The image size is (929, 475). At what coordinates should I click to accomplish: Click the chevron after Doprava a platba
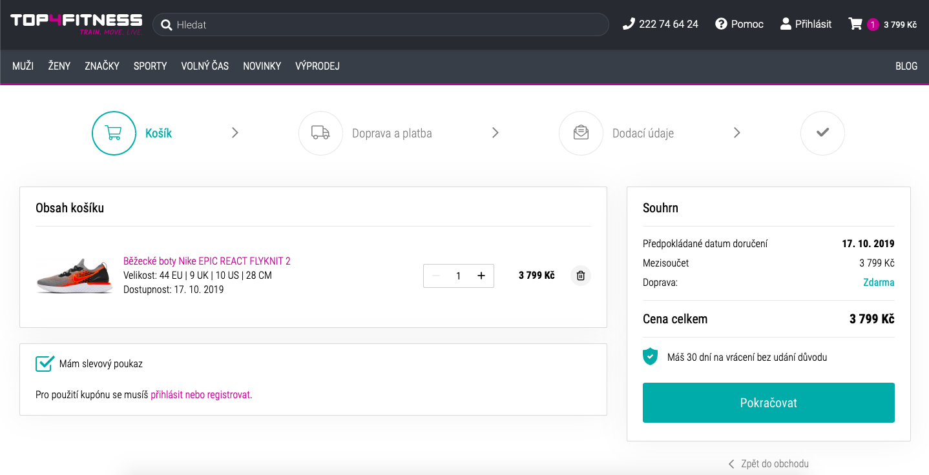[x=496, y=132]
